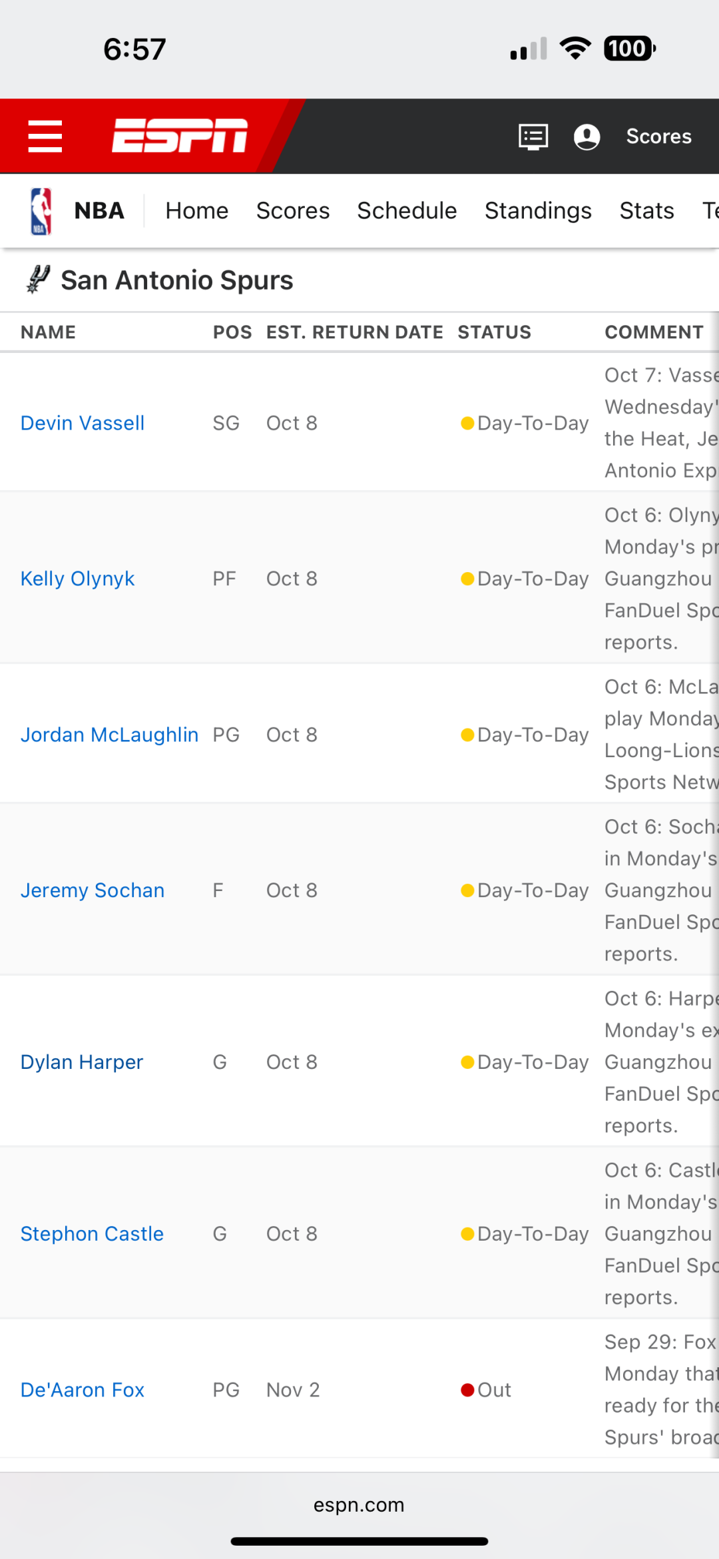Tap the espn.com address bar
Image resolution: width=719 pixels, height=1559 pixels.
[359, 1505]
